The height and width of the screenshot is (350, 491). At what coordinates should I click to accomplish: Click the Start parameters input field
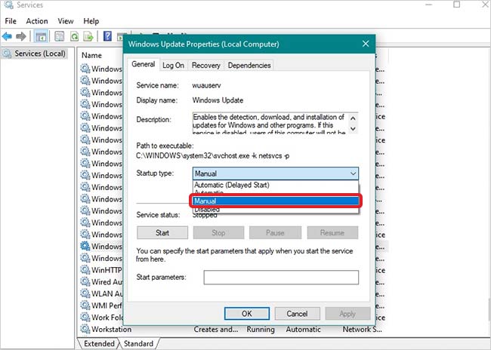(281, 278)
